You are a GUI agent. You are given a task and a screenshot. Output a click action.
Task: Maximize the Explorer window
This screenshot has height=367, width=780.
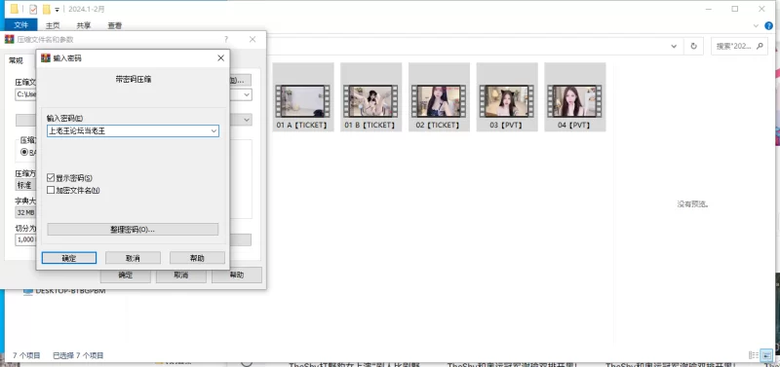pos(735,9)
